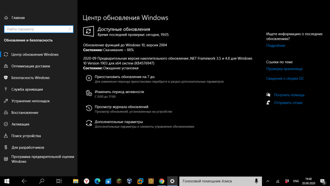Click the Активация checkmark icon
Screen dimensions: 330x186
(x=6, y=124)
